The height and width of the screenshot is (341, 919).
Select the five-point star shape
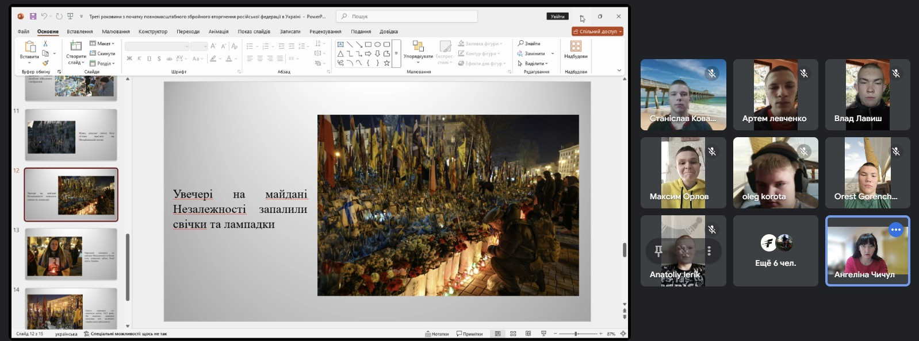coord(386,63)
